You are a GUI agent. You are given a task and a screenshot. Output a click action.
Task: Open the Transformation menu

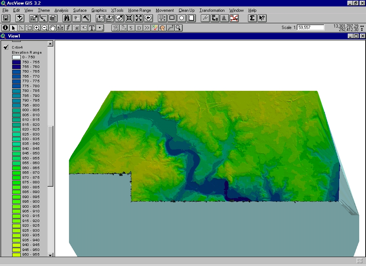click(x=212, y=10)
